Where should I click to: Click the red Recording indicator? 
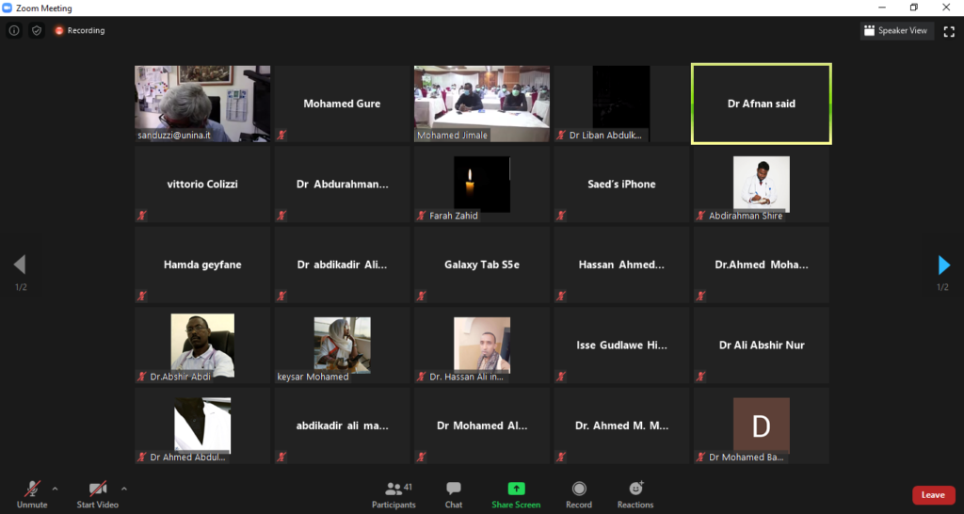coord(79,30)
